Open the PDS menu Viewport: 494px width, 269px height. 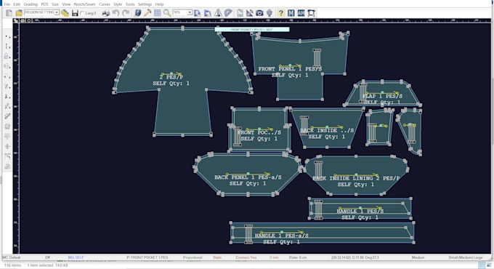(x=44, y=4)
